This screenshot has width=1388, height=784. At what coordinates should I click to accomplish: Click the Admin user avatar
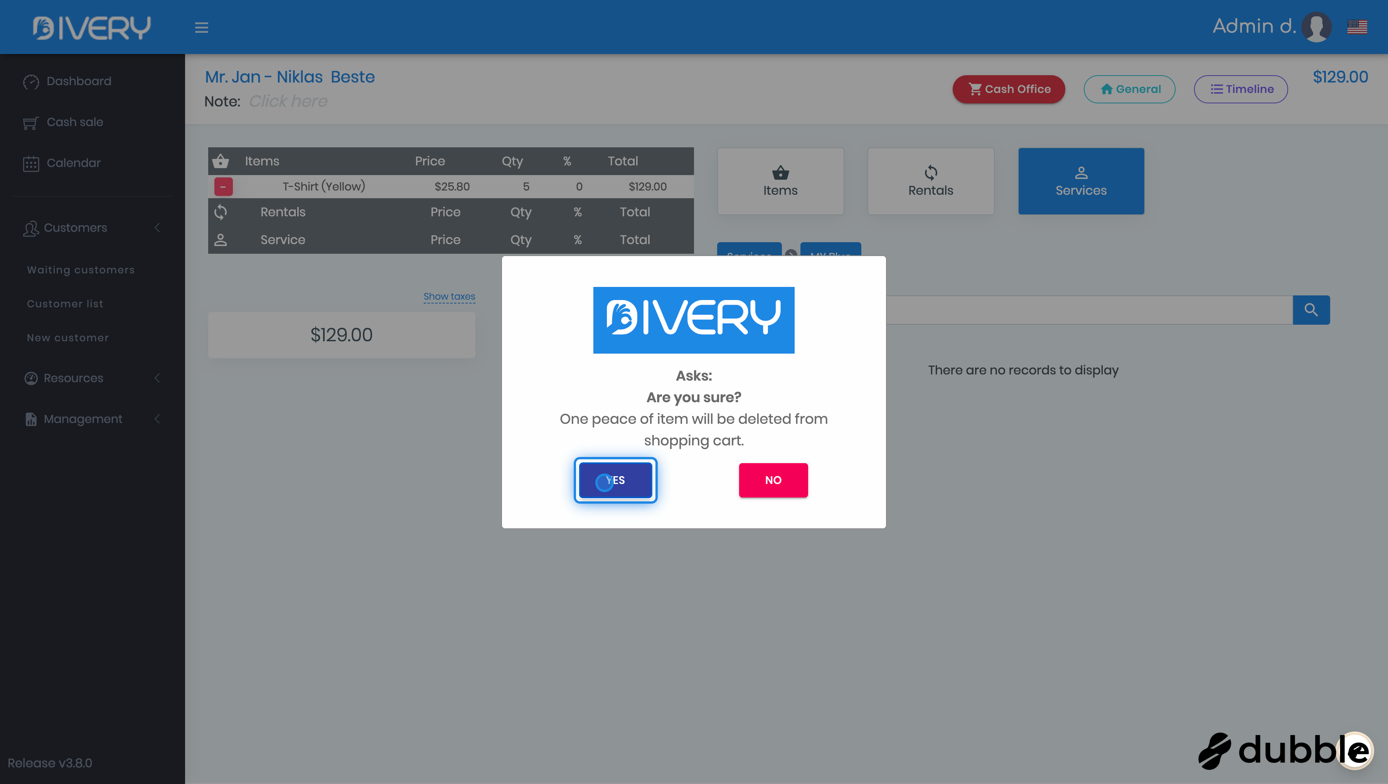(x=1316, y=26)
